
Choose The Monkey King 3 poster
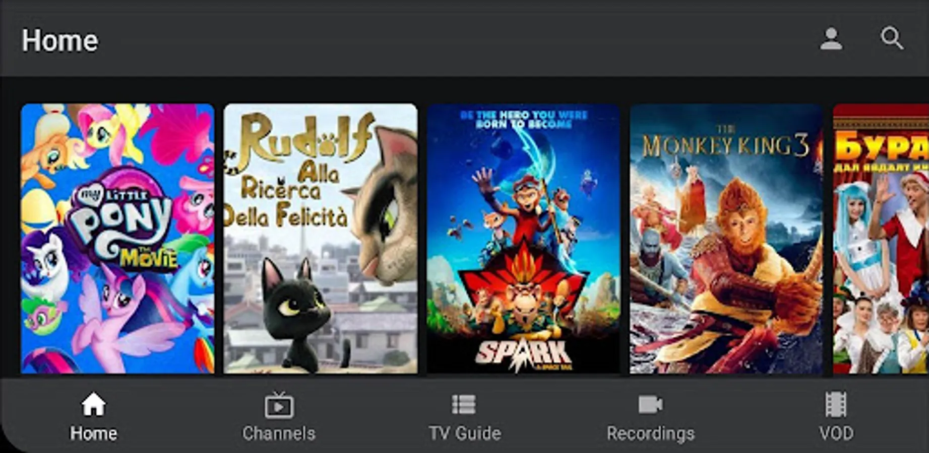(x=726, y=239)
